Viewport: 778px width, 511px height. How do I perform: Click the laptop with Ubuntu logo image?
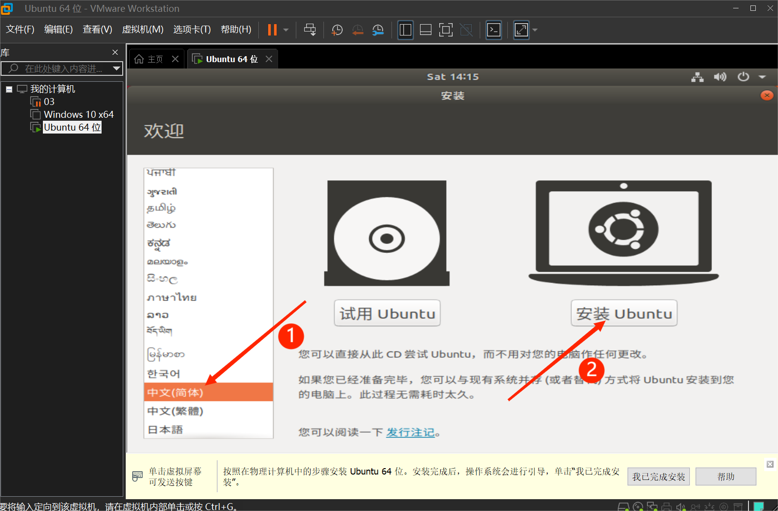tap(624, 233)
